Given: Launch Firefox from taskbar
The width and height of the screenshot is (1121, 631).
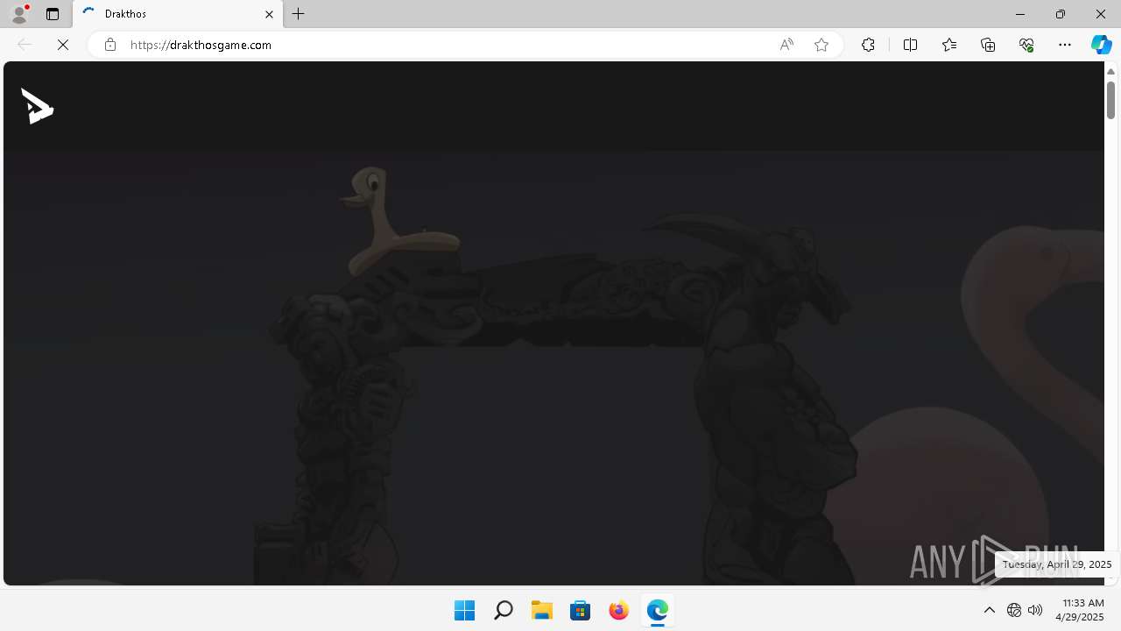Looking at the screenshot, I should [x=618, y=610].
